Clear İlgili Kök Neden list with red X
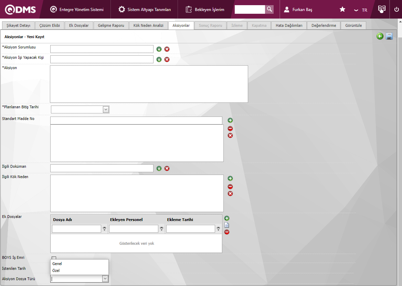The image size is (402, 286). pos(230,194)
